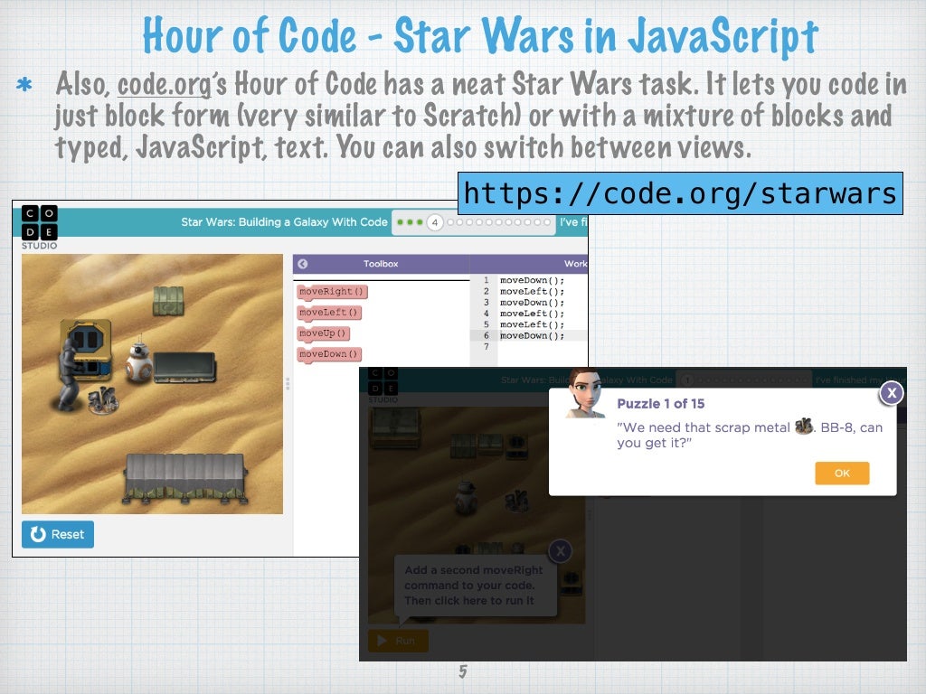
Task: Click the Code Studio logo
Action: coord(40,227)
